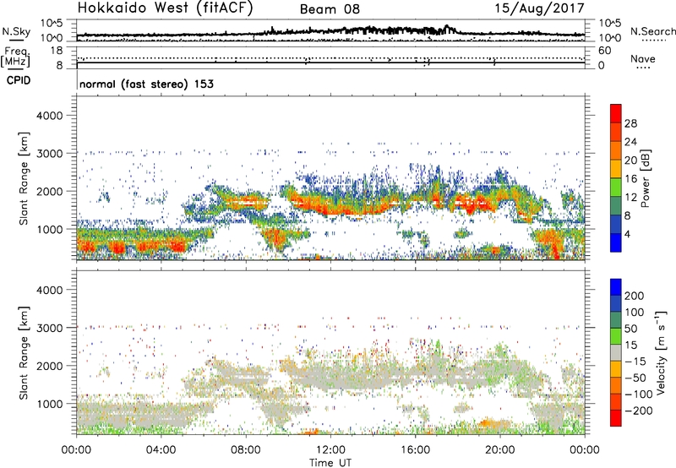Click the Velocity color bar
The image size is (676, 468).
tap(616, 352)
